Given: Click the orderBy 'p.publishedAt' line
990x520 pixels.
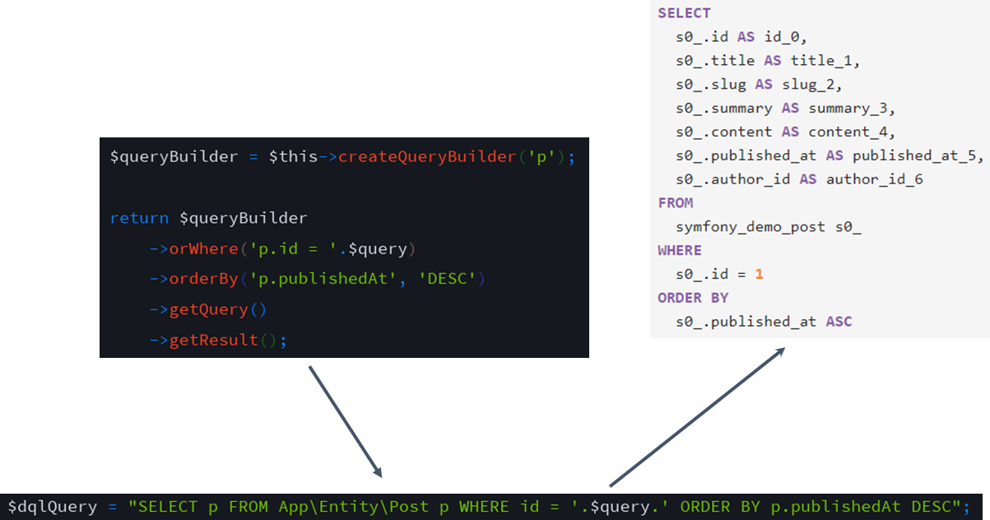Looking at the screenshot, I should [317, 279].
